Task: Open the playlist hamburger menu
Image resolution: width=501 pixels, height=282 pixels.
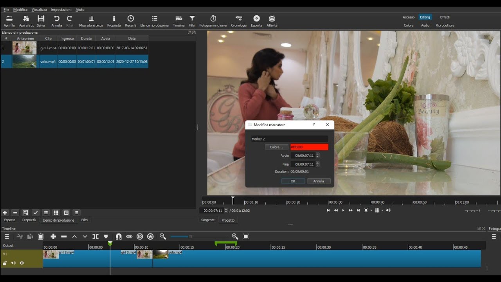Action: click(76, 213)
